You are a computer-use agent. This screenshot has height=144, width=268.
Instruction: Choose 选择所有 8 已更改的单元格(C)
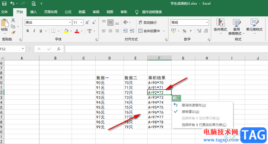pyautogui.click(x=203, y=125)
